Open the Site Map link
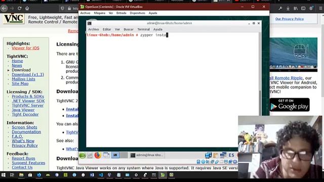This screenshot has height=182, width=324. coord(20,83)
